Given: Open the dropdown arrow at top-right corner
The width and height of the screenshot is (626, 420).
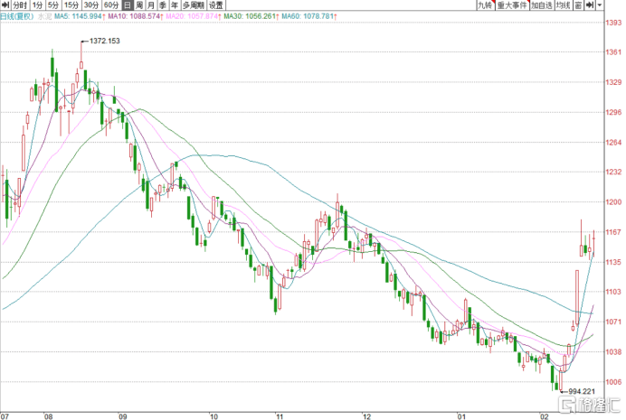Looking at the screenshot, I should (599, 5).
